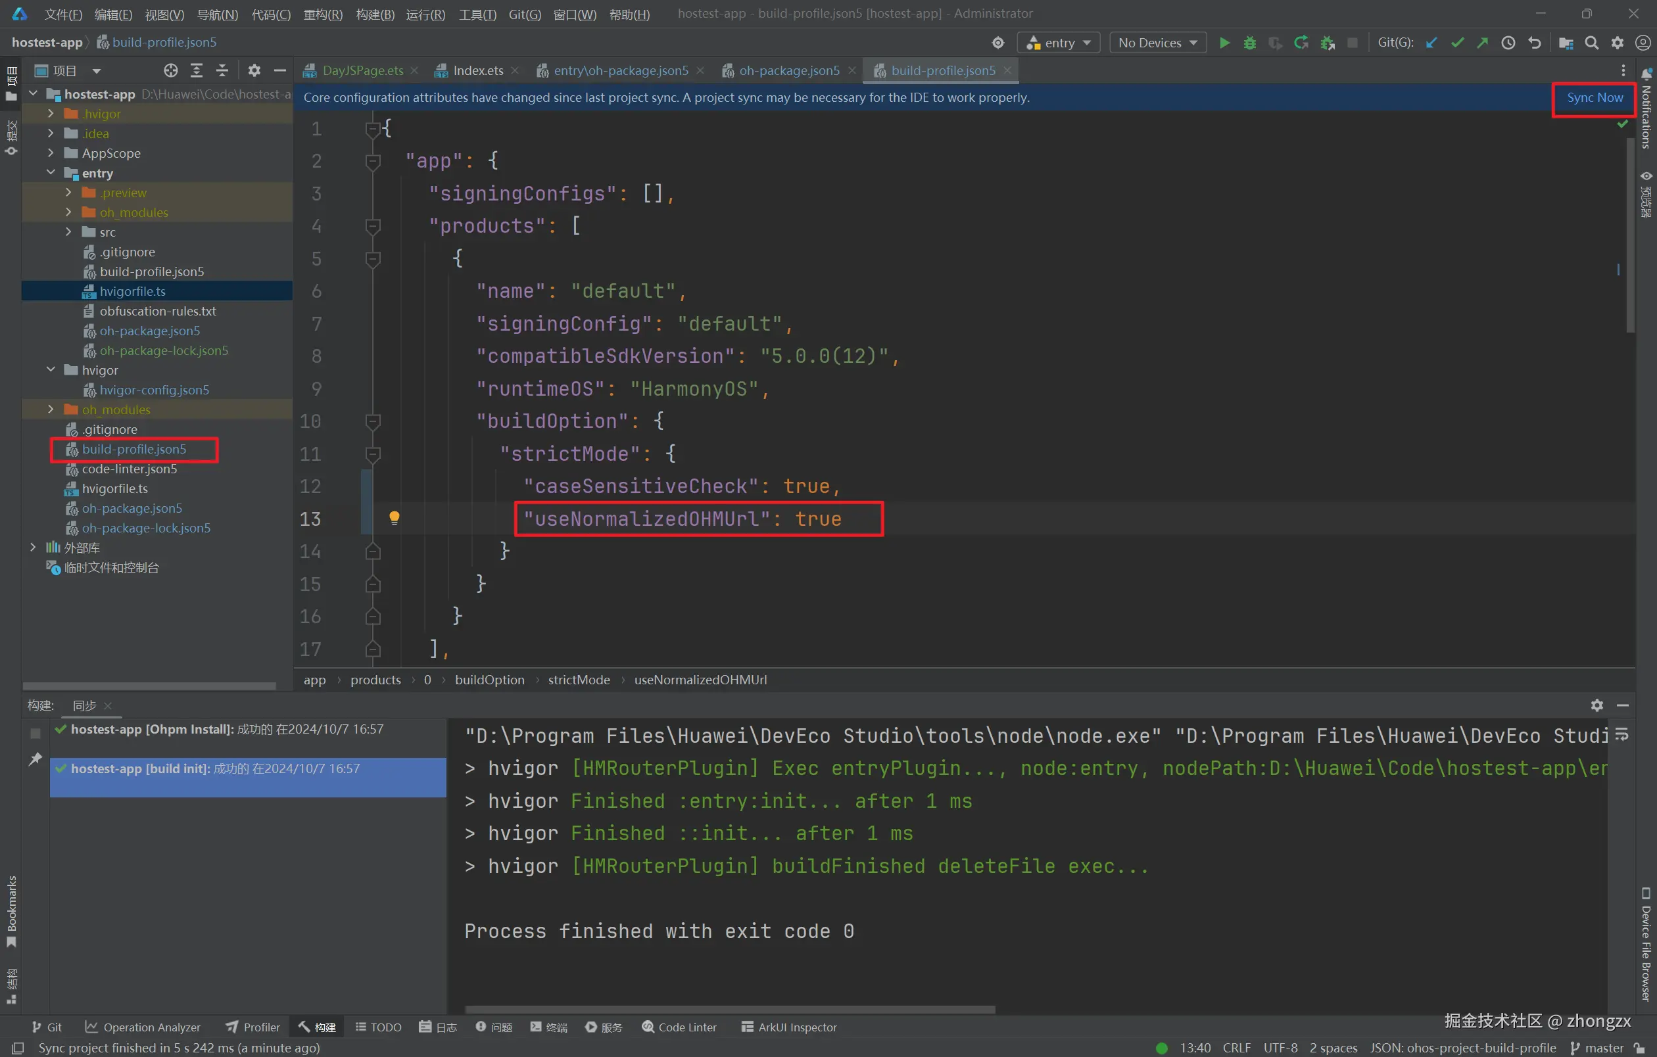Open the 构建(B) menu in menu bar

(x=375, y=14)
